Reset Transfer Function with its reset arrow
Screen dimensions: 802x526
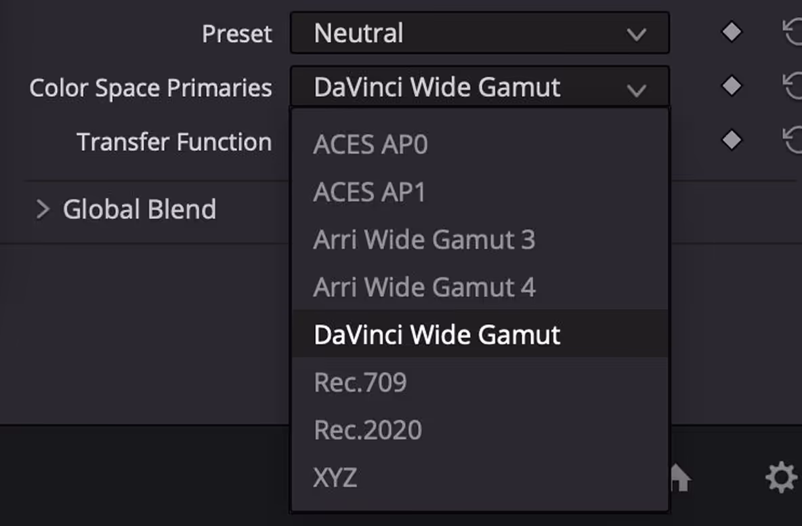pos(793,140)
